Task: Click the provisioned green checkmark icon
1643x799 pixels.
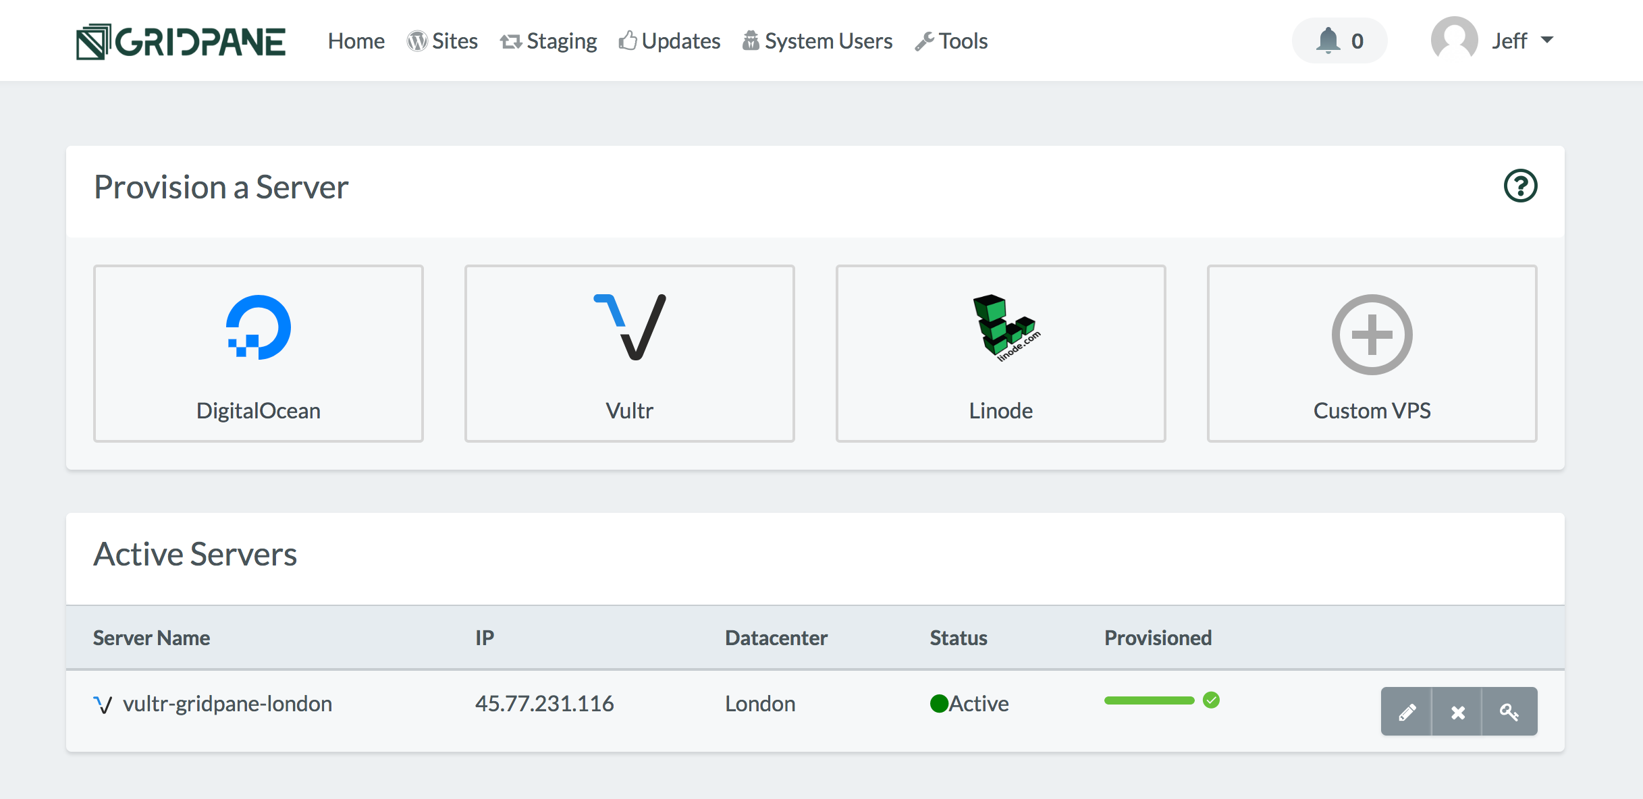Action: point(1212,700)
